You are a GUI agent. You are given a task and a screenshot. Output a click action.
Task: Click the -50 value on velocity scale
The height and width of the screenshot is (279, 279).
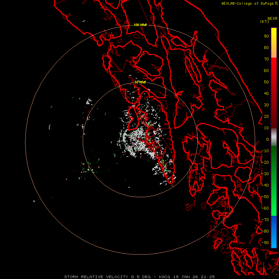[x=265, y=197]
